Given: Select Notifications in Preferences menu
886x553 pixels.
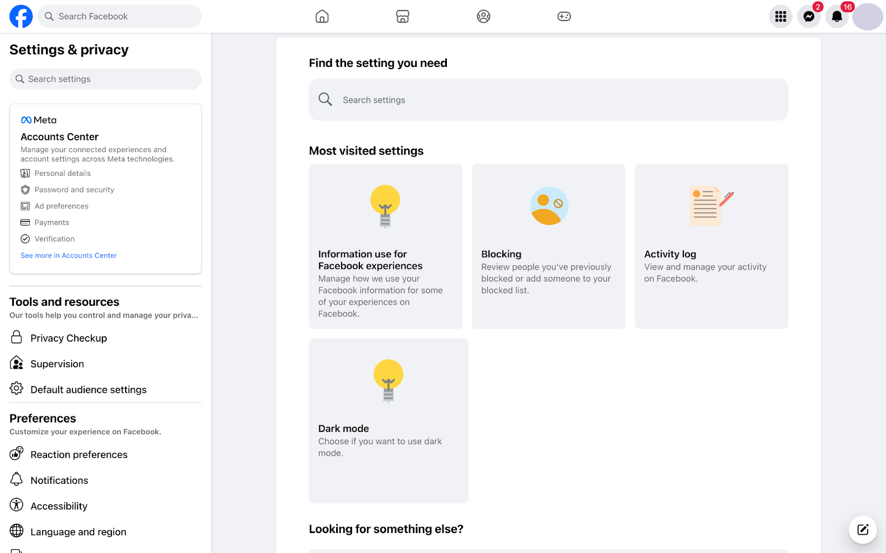Looking at the screenshot, I should (105, 480).
